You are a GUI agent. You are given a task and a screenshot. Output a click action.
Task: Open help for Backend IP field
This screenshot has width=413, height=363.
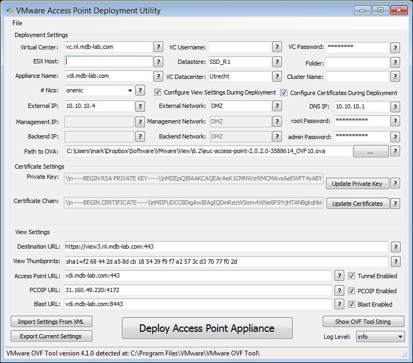tap(140, 136)
